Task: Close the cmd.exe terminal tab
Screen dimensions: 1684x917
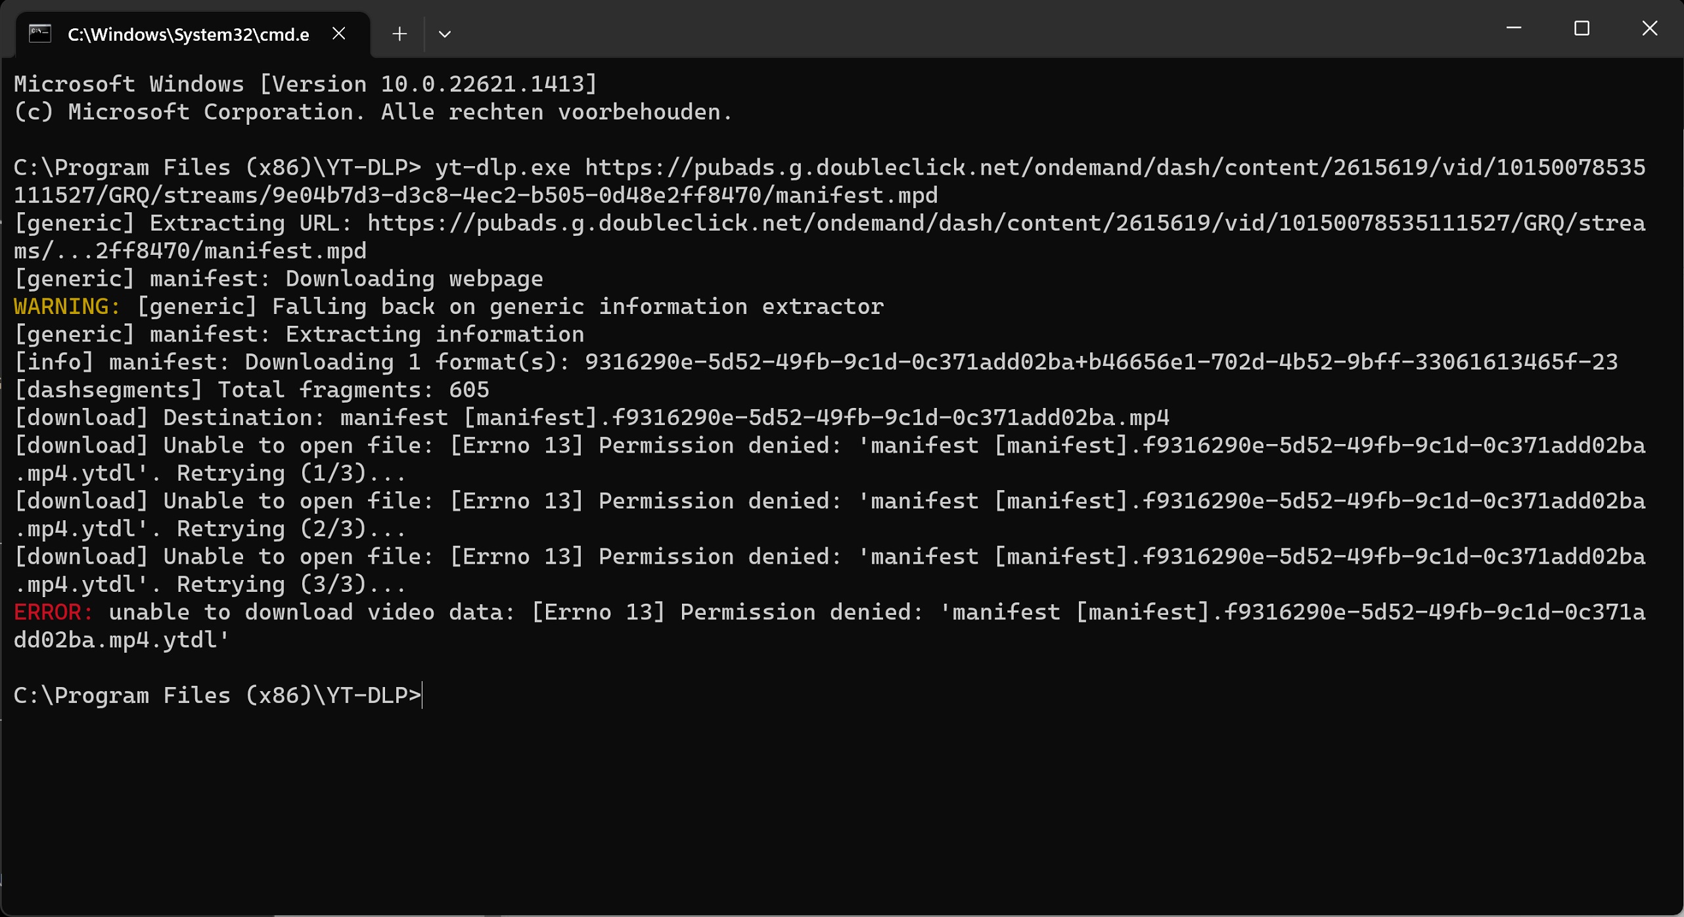Action: pos(338,34)
